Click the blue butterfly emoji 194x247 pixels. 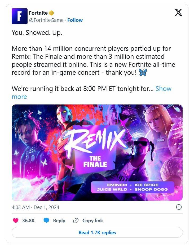pyautogui.click(x=143, y=73)
